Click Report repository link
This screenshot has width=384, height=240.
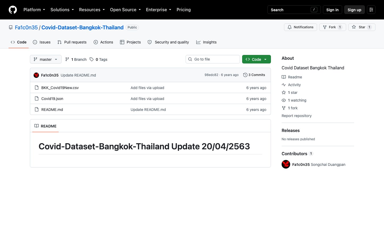(297, 116)
